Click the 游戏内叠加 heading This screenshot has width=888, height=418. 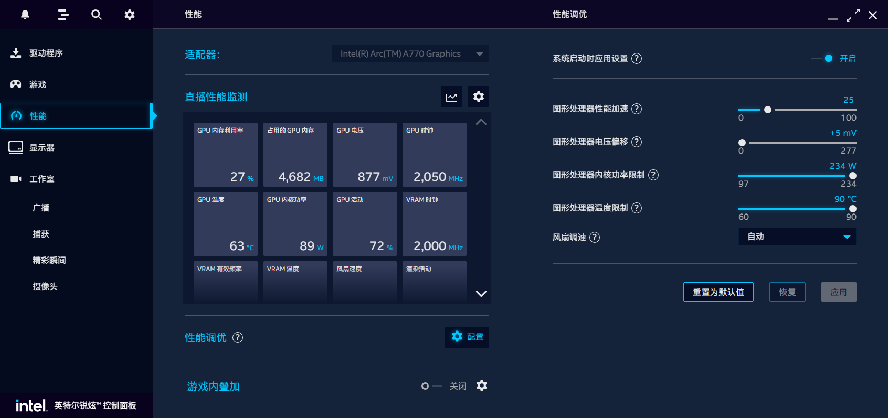(x=214, y=387)
